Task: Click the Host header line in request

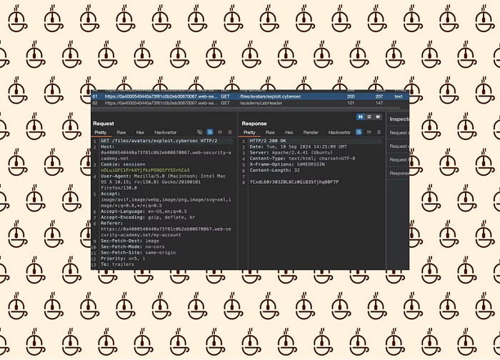Action: pyautogui.click(x=166, y=152)
